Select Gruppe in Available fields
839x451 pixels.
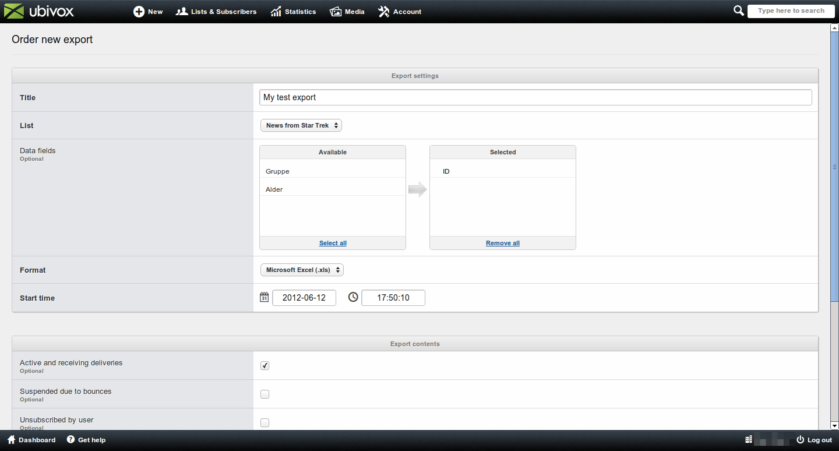(x=332, y=171)
